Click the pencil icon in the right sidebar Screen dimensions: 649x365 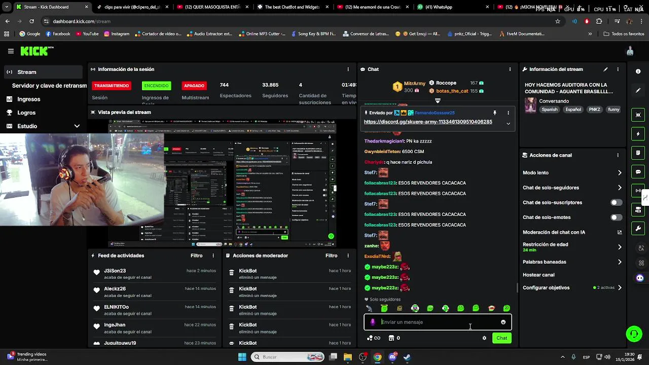click(638, 90)
